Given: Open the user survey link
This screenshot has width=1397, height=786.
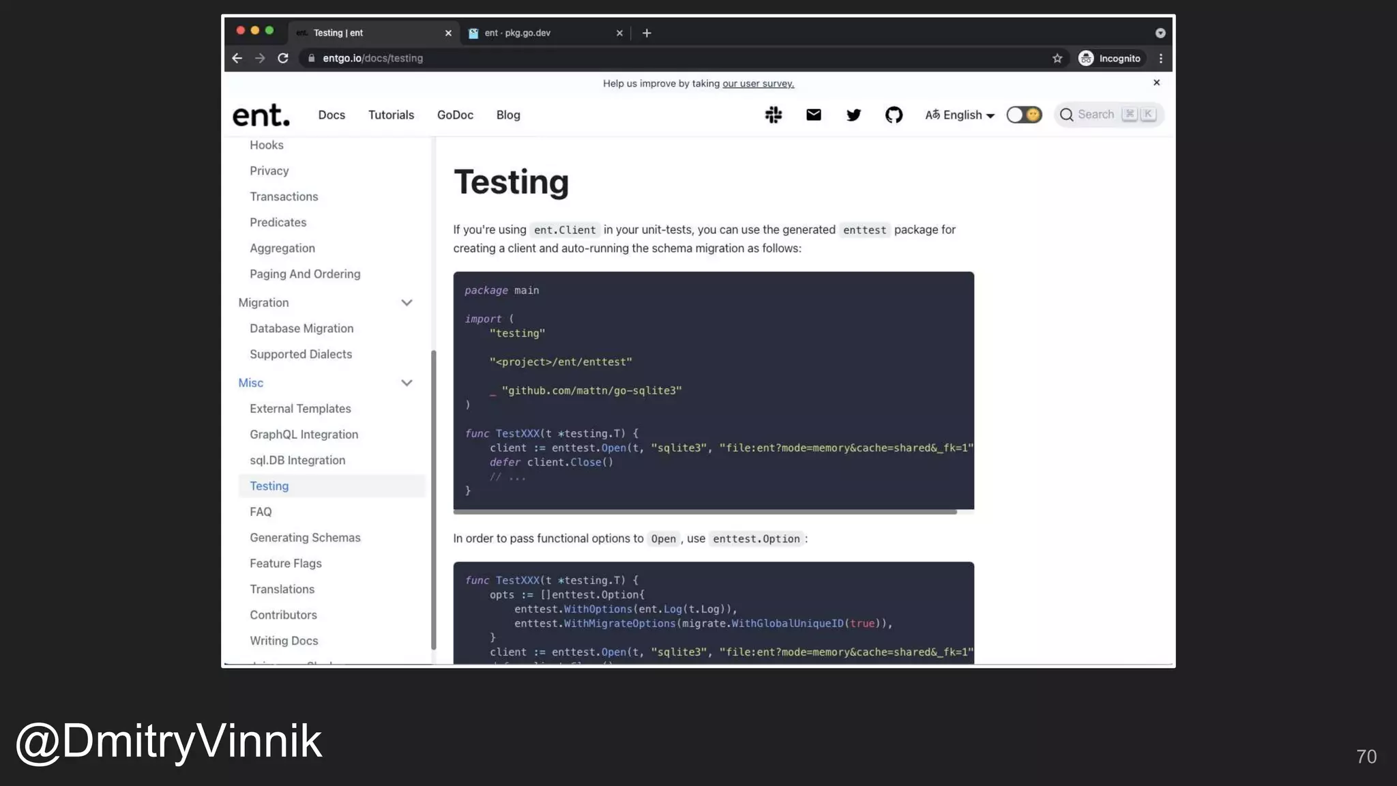Looking at the screenshot, I should coord(758,84).
